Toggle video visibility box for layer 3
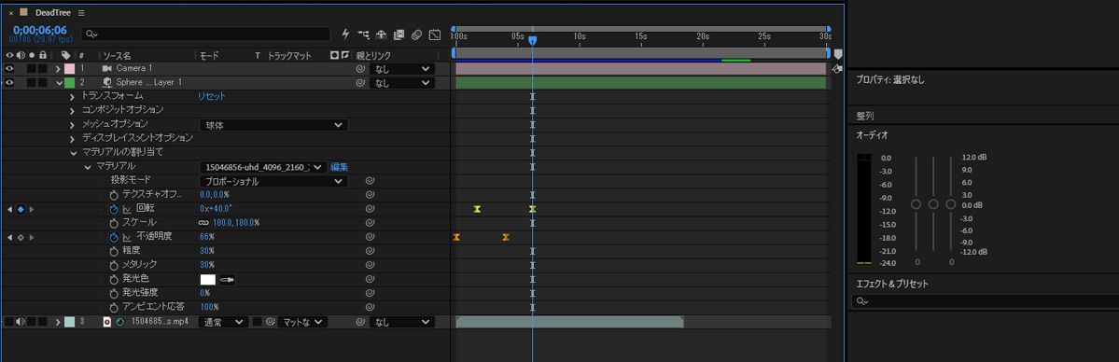Image resolution: width=1119 pixels, height=362 pixels. coord(9,322)
